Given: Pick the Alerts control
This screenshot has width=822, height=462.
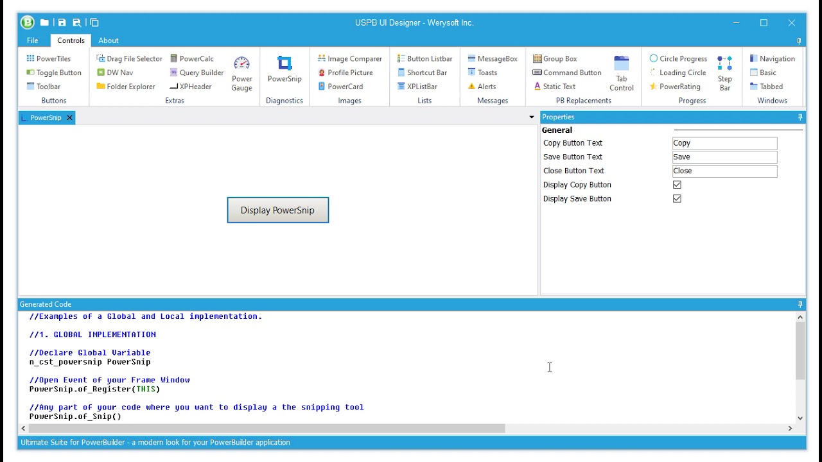Looking at the screenshot, I should [x=482, y=87].
